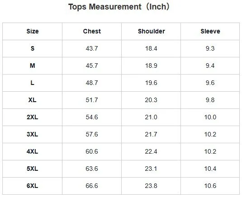
Task: Click the S size row label
Action: pos(33,48)
